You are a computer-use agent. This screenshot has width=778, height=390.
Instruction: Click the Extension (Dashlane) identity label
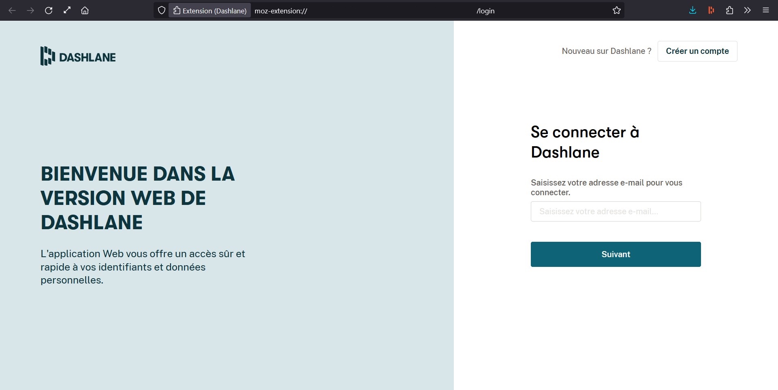[x=210, y=11]
